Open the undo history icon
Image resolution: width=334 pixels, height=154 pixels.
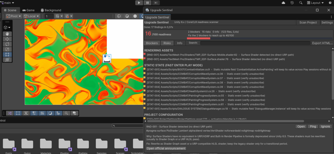tap(292, 3)
